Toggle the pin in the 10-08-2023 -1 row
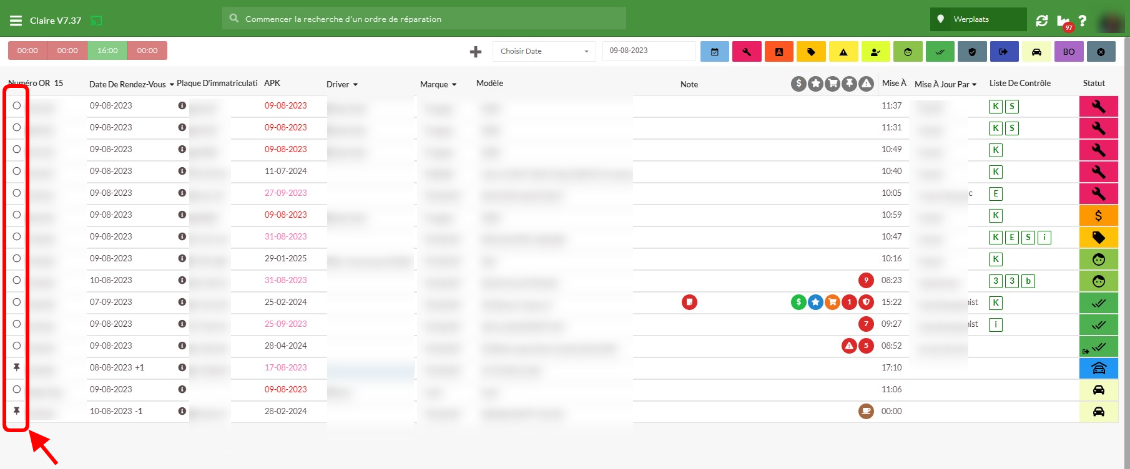 click(x=17, y=411)
